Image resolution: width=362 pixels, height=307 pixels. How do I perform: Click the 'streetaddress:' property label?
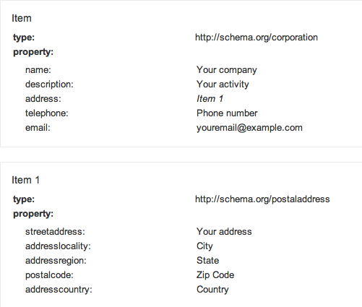point(55,232)
